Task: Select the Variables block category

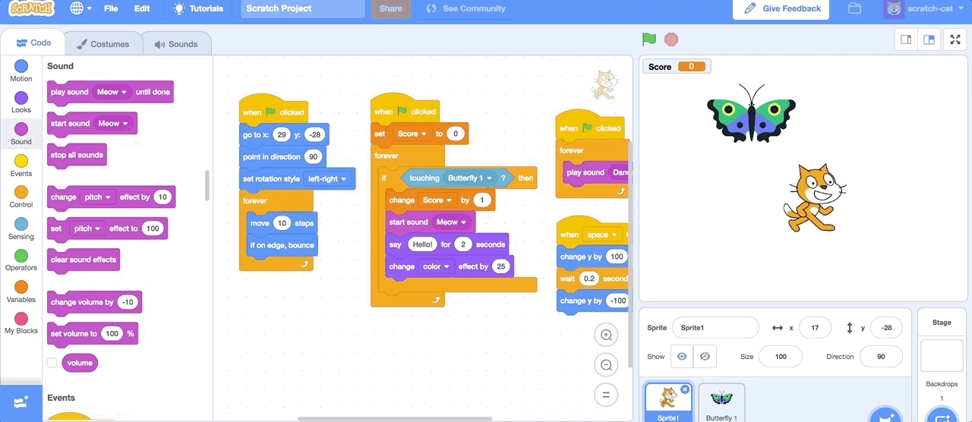Action: 21,292
